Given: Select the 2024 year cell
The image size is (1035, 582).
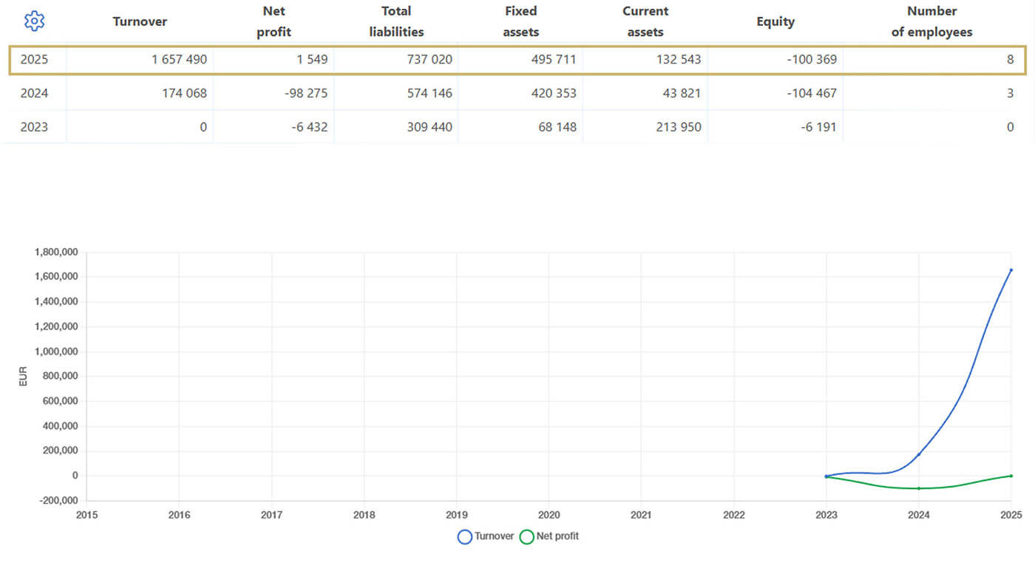Looking at the screenshot, I should (x=34, y=93).
